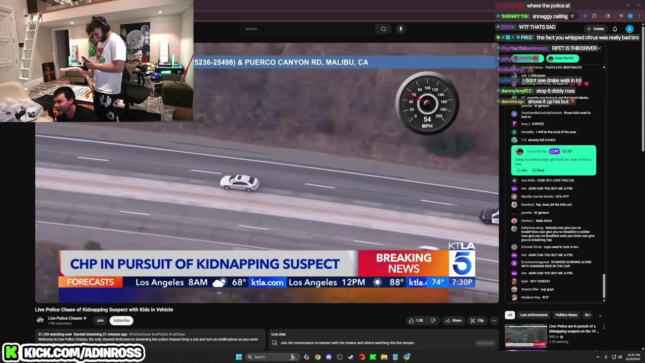Dislike the live stream video
645x363 pixels.
click(x=433, y=321)
